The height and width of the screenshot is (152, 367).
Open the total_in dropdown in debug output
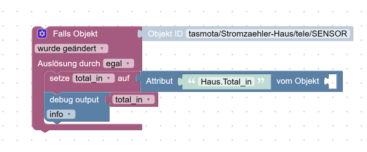tap(133, 100)
